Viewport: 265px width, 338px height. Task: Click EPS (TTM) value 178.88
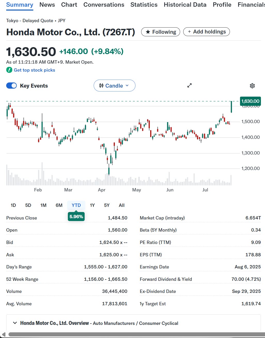pyautogui.click(x=253, y=255)
